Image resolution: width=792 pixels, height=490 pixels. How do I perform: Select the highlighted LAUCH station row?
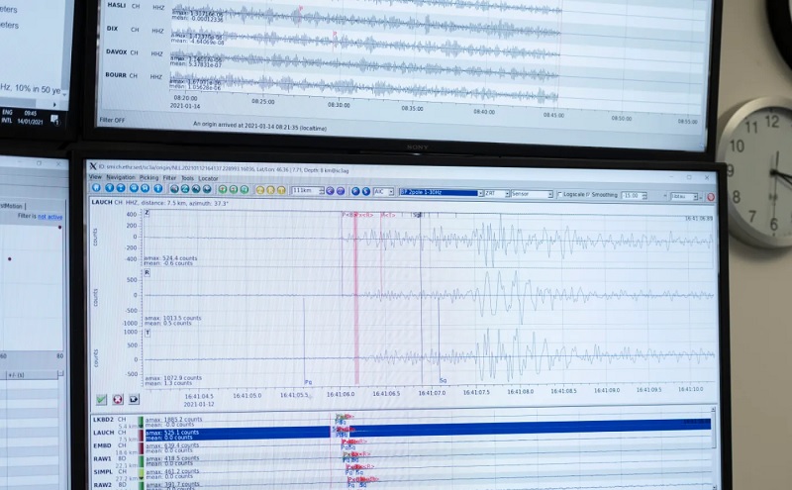(402, 434)
